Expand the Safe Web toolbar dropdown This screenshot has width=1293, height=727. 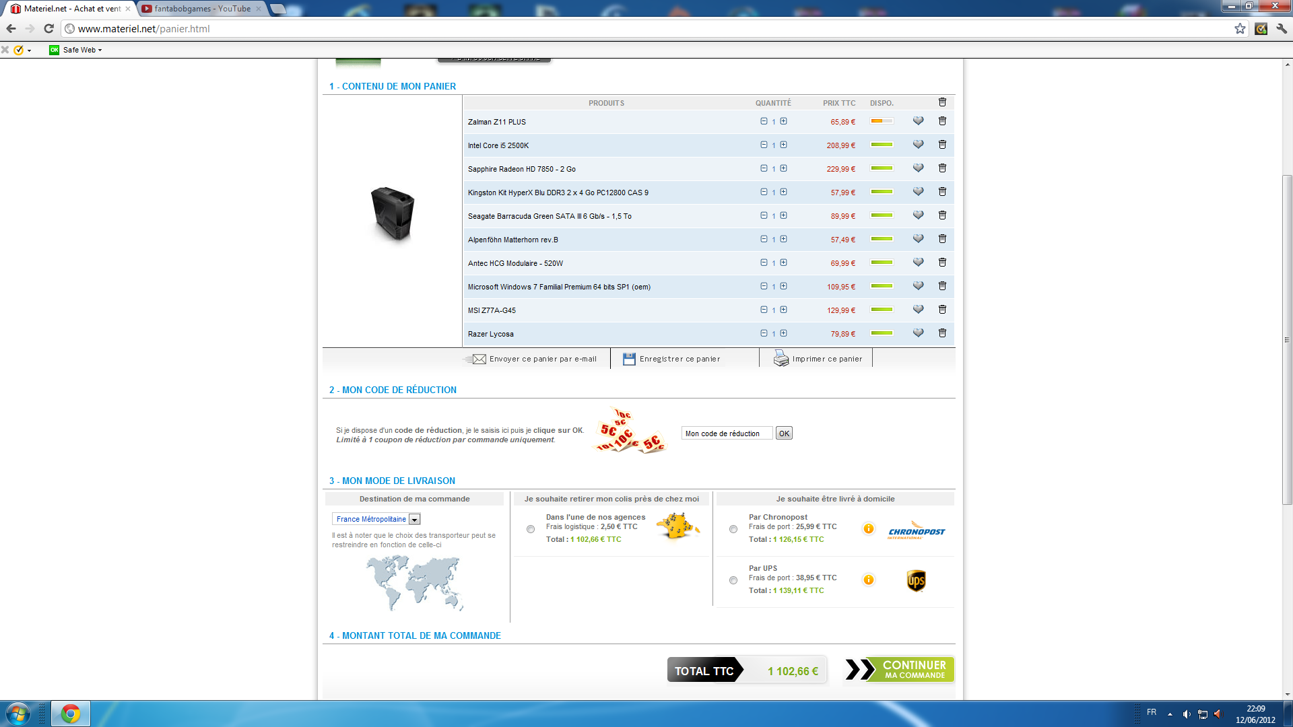click(100, 50)
